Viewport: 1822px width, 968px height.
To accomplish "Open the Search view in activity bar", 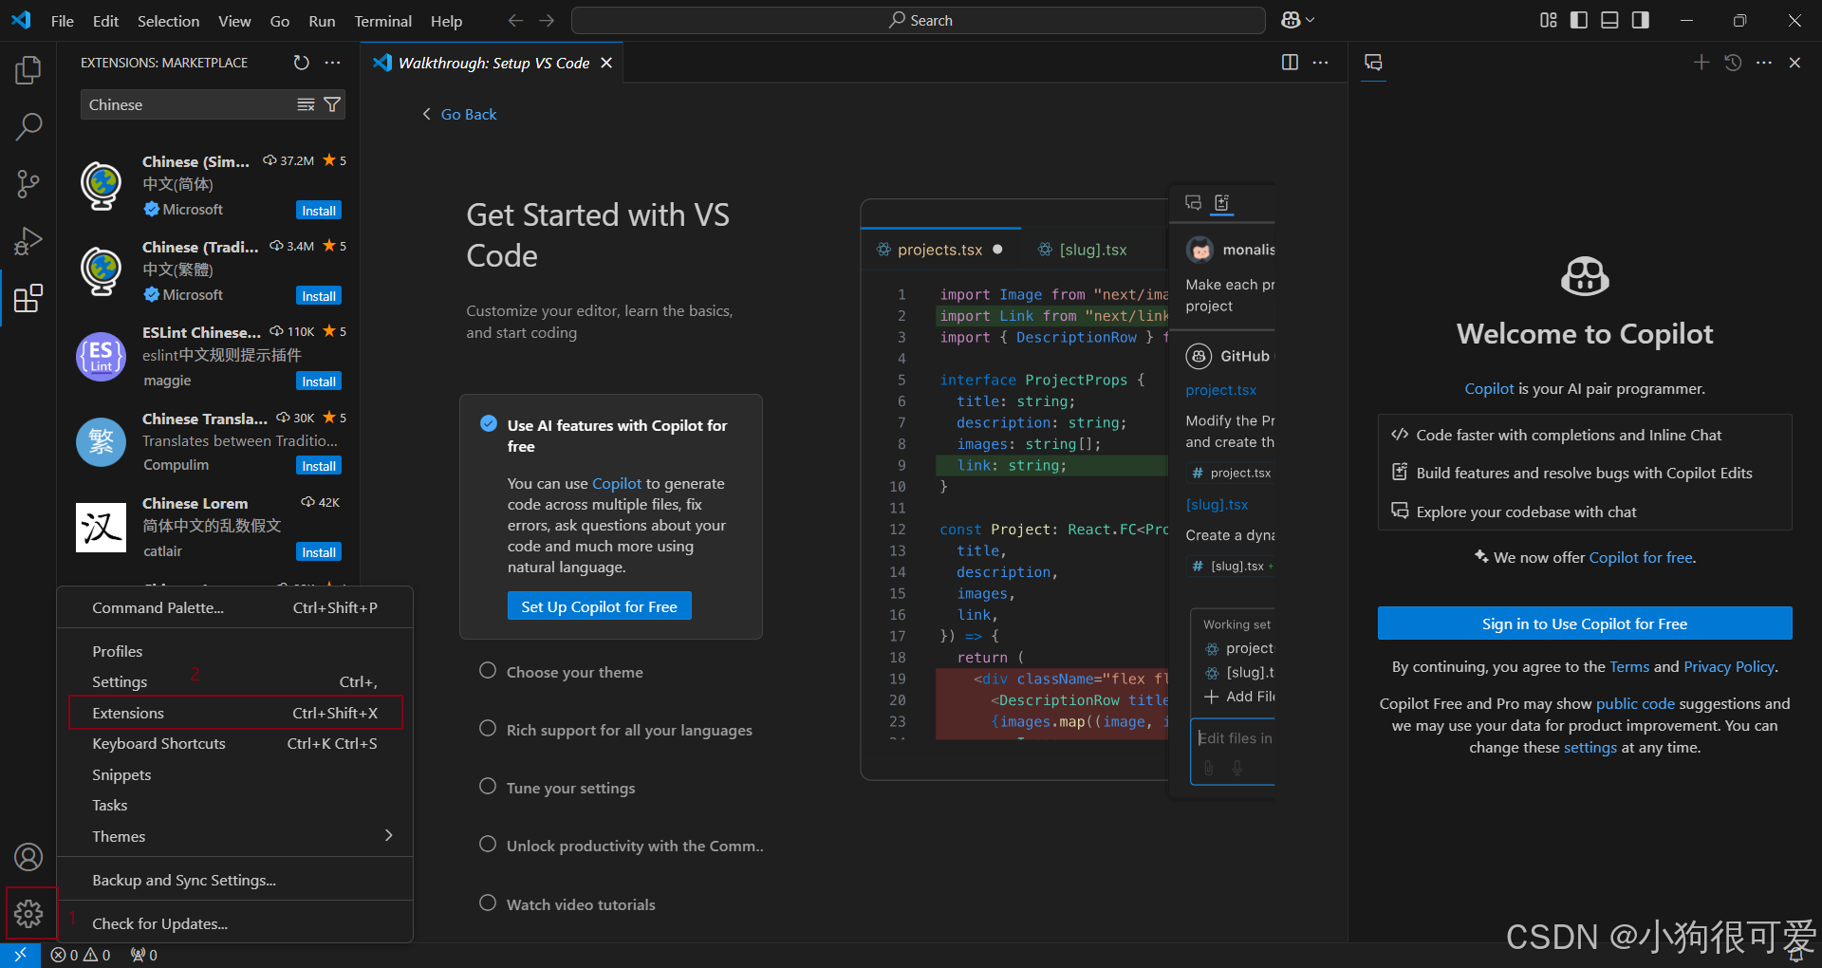I will click(x=28, y=126).
